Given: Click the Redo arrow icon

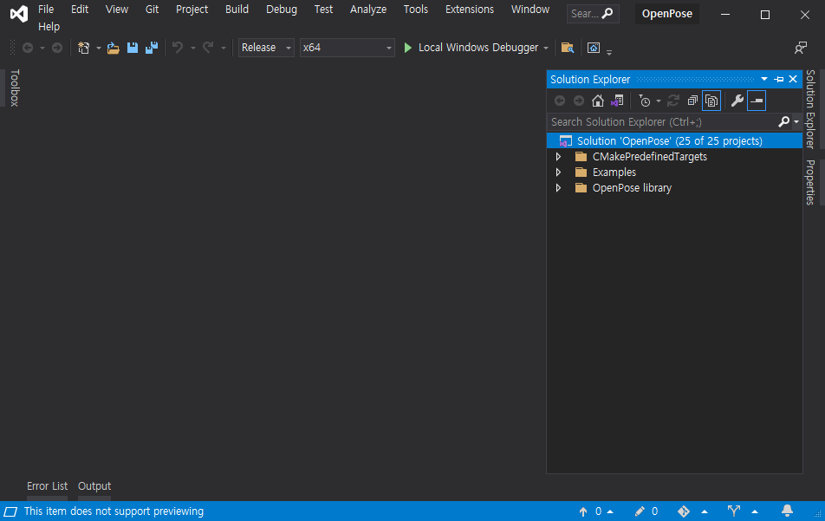Looking at the screenshot, I should tap(208, 48).
